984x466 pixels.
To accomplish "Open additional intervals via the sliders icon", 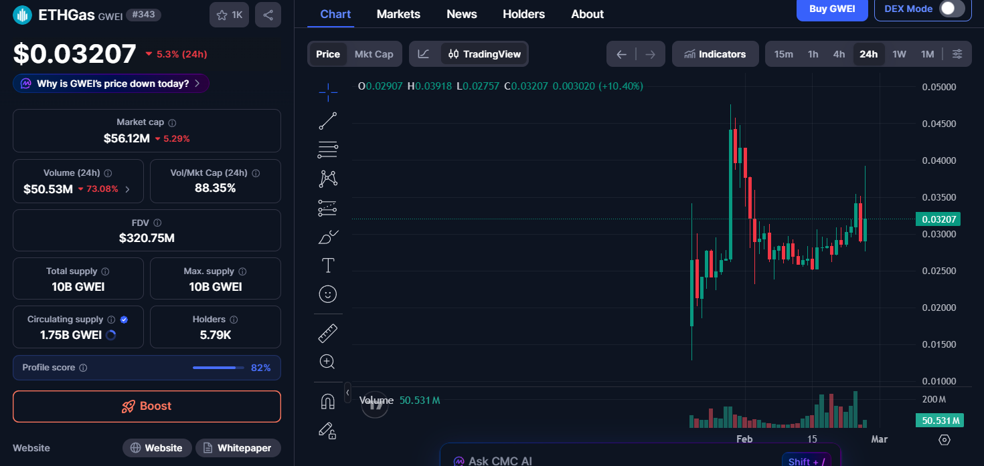I will (x=958, y=53).
